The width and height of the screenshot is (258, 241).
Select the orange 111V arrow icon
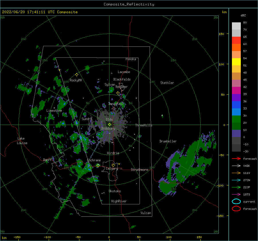tap(236, 173)
